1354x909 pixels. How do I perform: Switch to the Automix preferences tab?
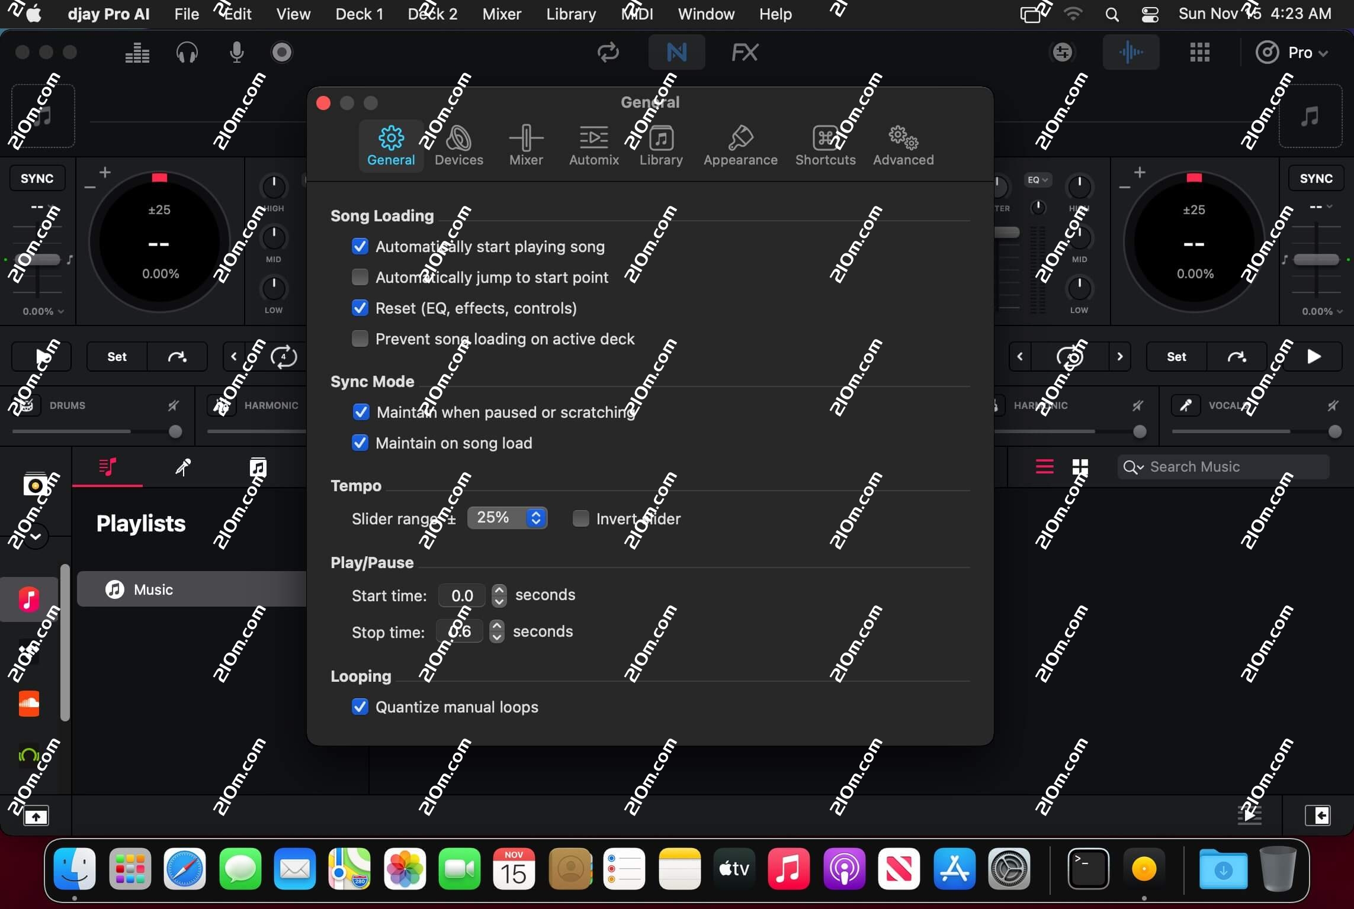(594, 145)
